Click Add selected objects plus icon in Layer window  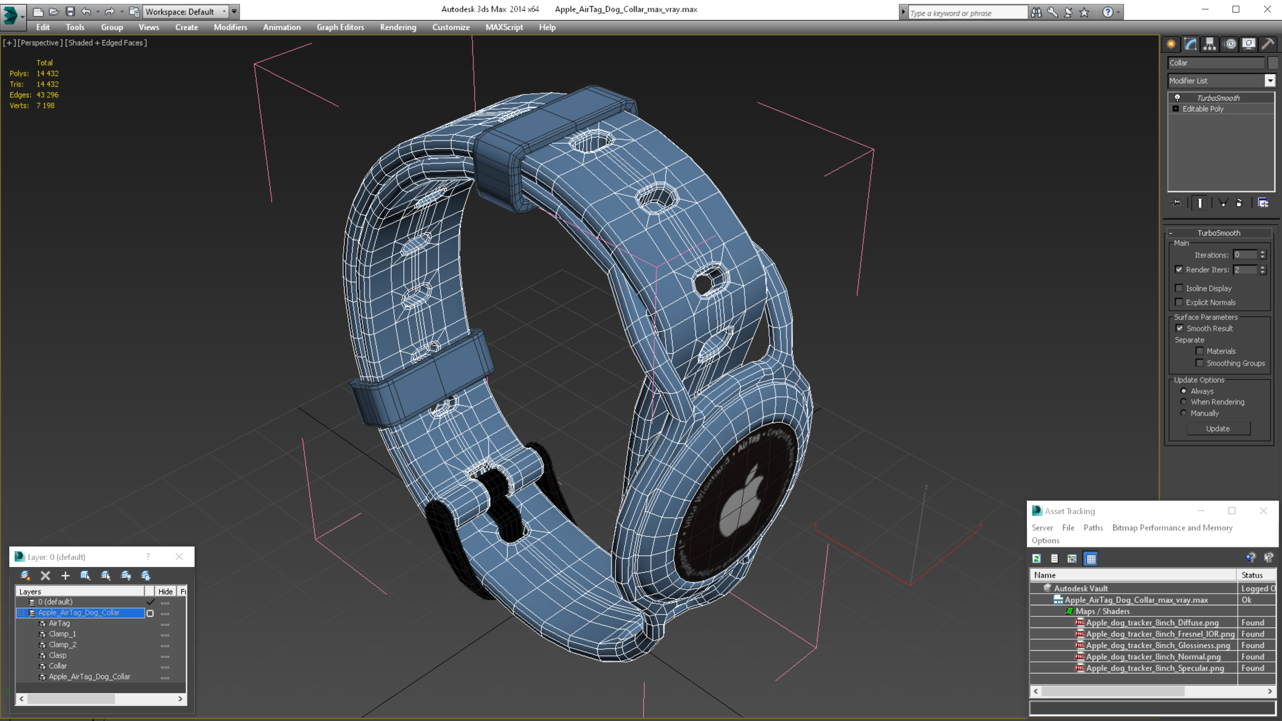[65, 576]
